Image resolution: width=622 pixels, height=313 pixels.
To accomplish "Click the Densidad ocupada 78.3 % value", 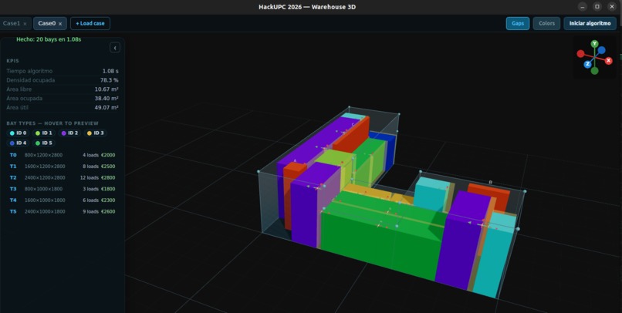I will click(109, 80).
